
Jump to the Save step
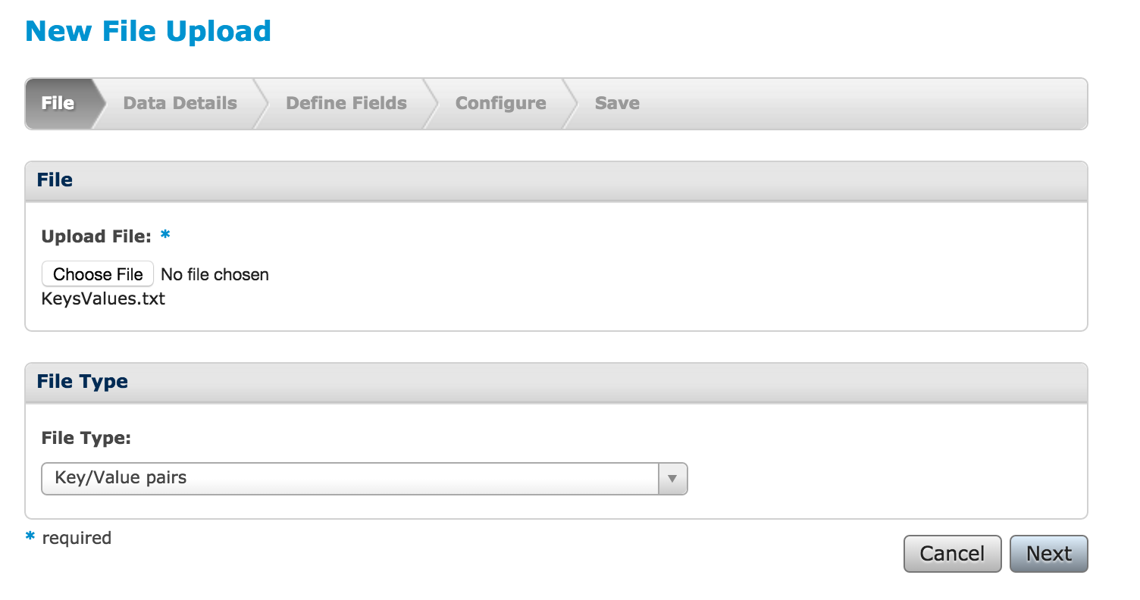coord(617,103)
